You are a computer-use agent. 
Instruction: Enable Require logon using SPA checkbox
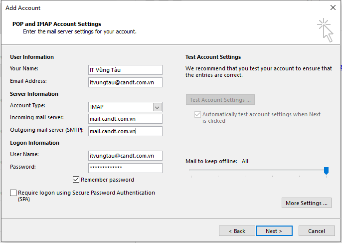pos(13,193)
